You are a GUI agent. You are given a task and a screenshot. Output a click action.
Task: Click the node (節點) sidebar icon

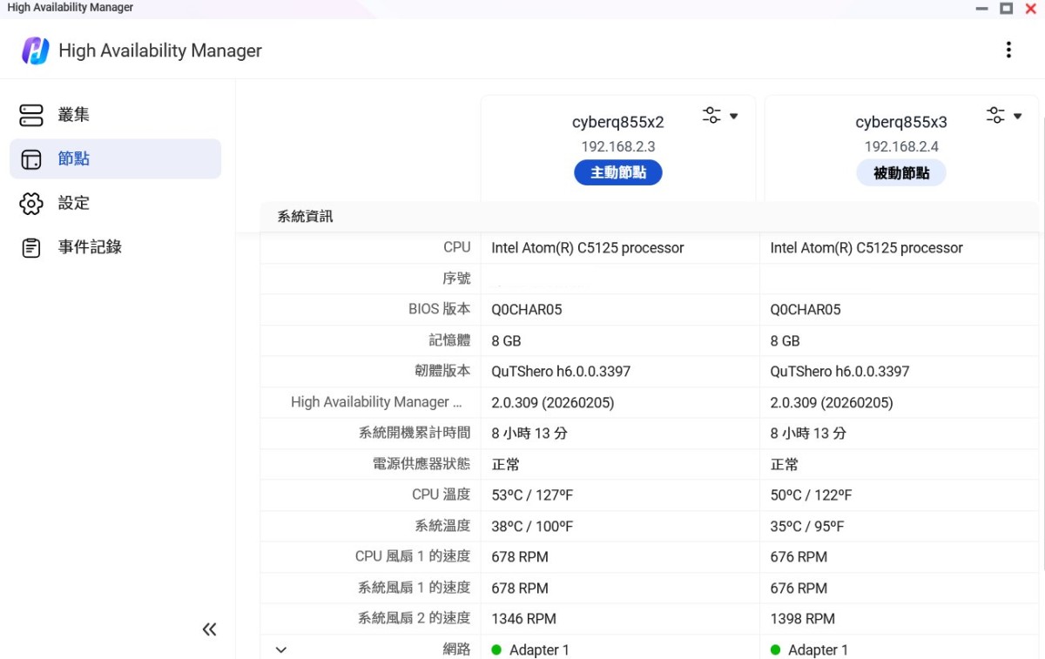point(31,159)
